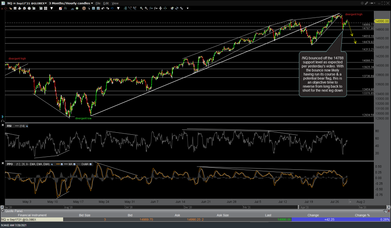Click the candlestick bar type icon
Viewport: 391px width, 228px height.
point(65,8)
